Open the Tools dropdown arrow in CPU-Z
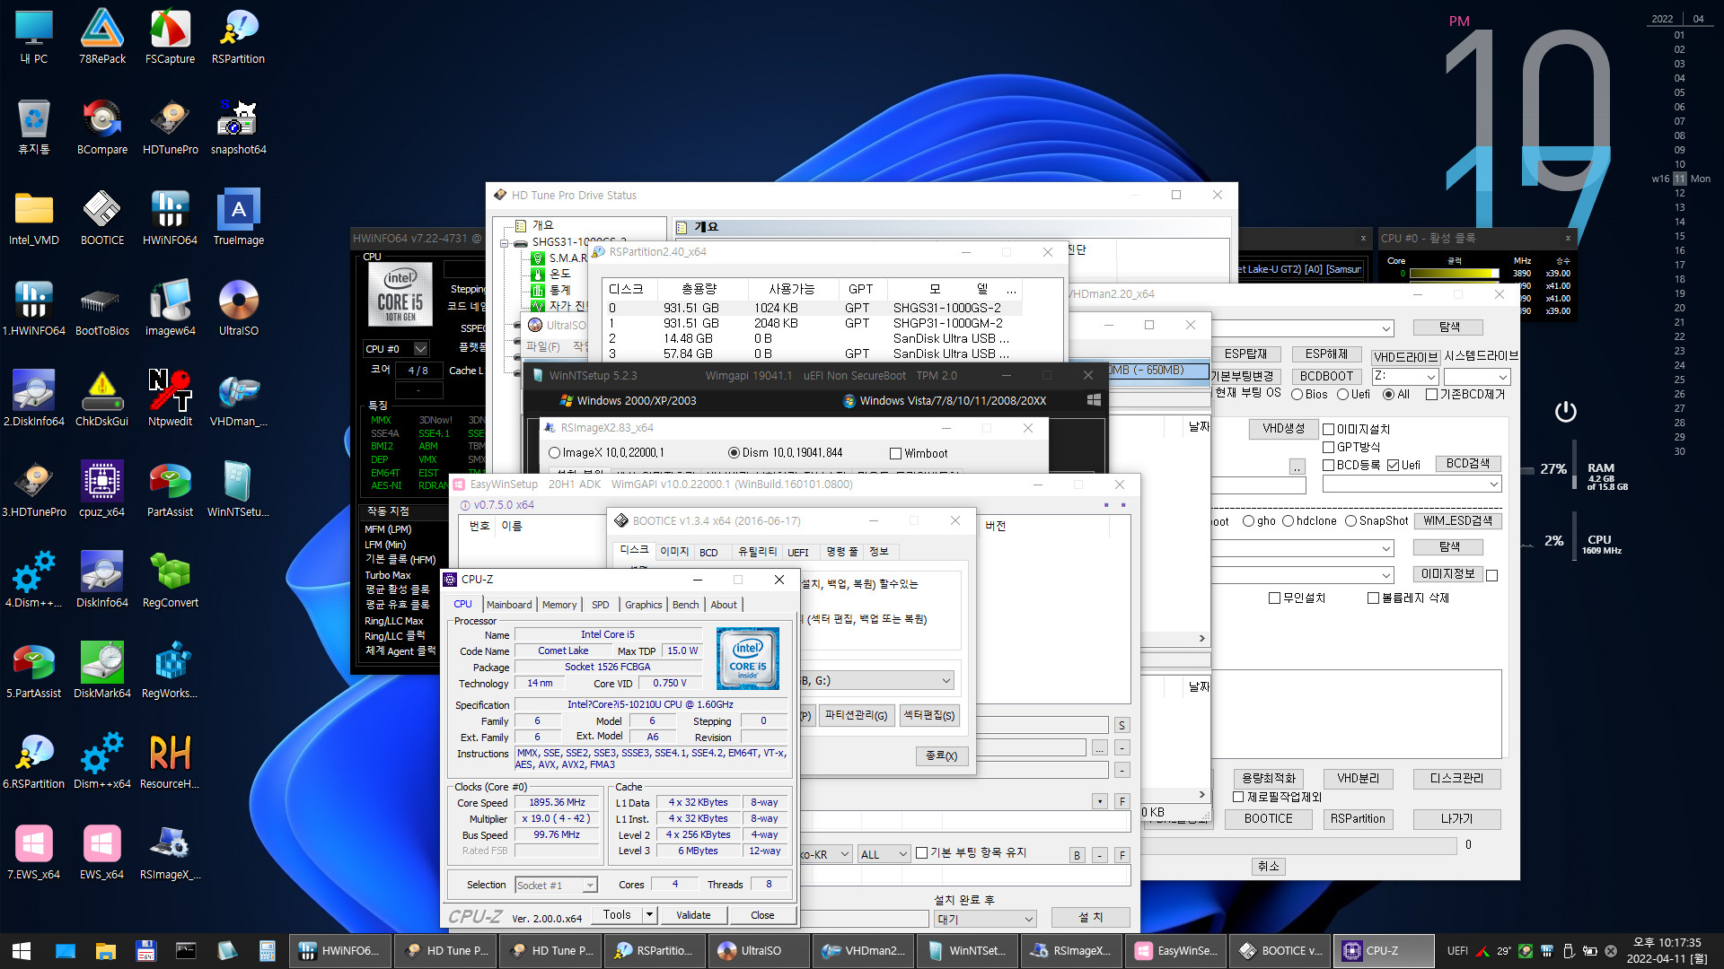Image resolution: width=1724 pixels, height=969 pixels. click(649, 915)
